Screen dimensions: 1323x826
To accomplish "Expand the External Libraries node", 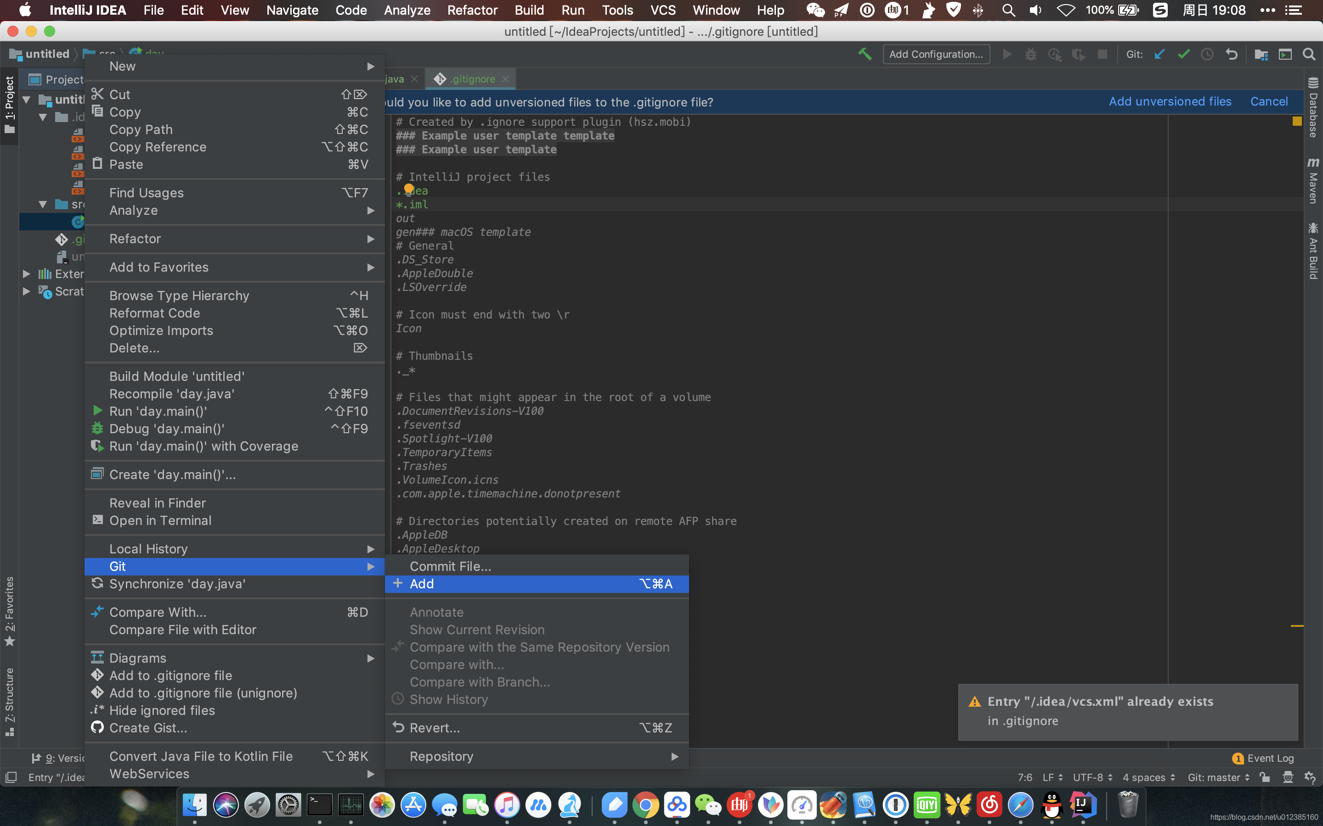I will (x=26, y=273).
